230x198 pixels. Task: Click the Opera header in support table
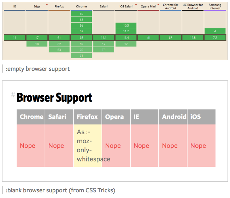pos(114,117)
